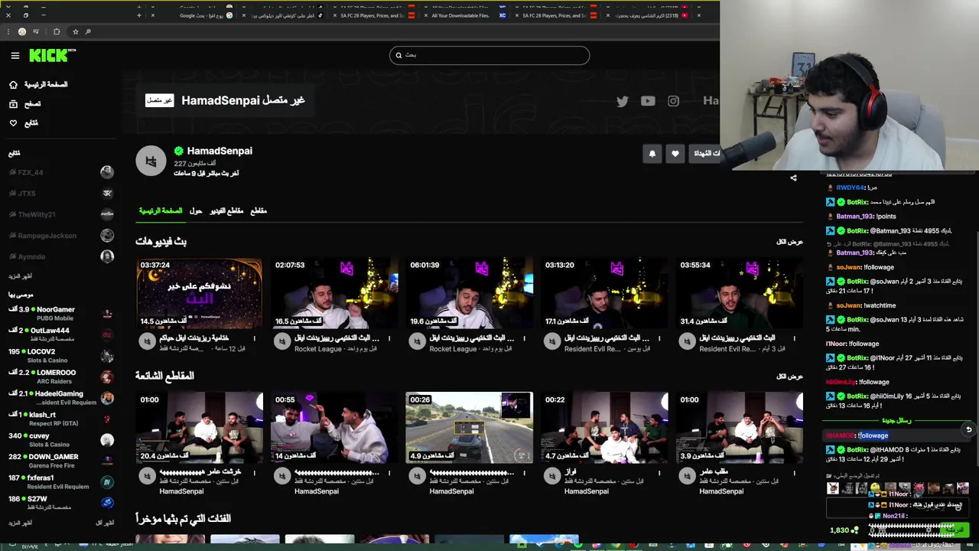The height and width of the screenshot is (551, 979).
Task: Open the Home page from the sidebar
Action: pyautogui.click(x=38, y=84)
